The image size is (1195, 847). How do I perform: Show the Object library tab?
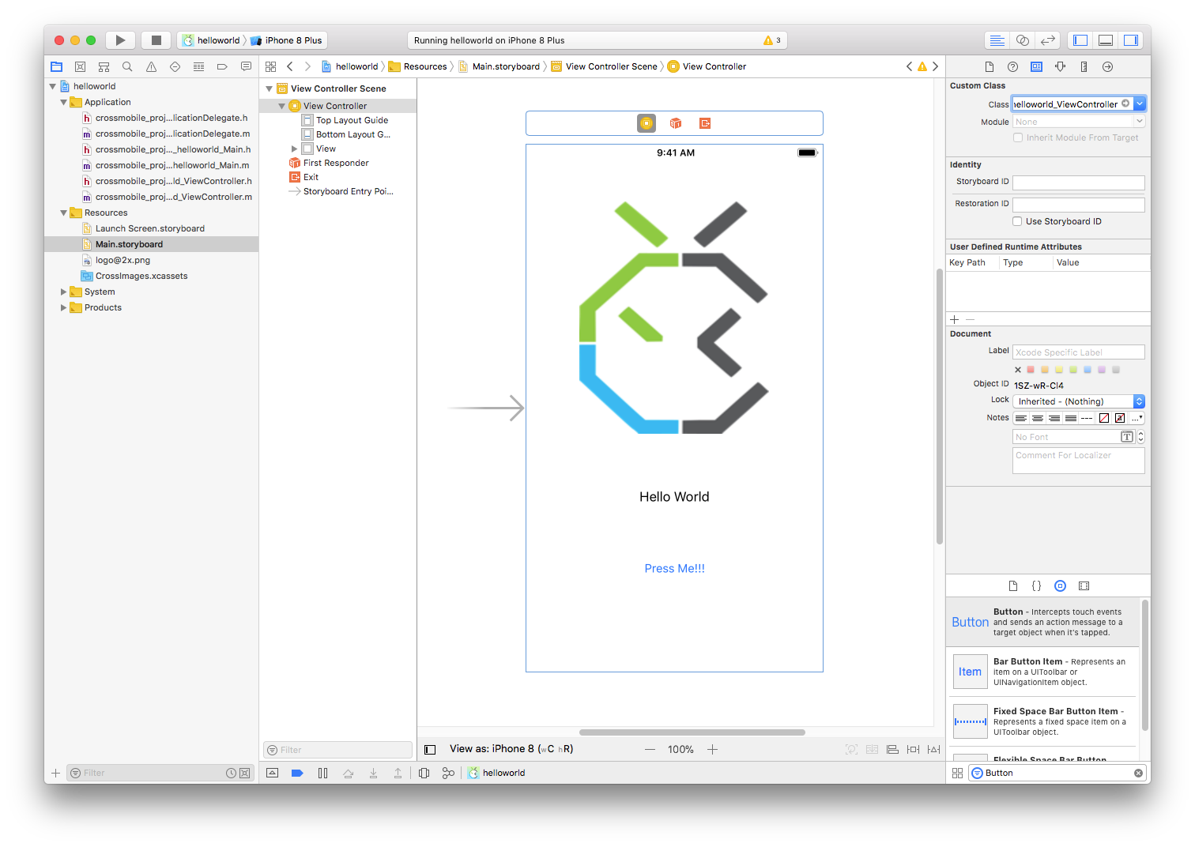pos(1060,585)
